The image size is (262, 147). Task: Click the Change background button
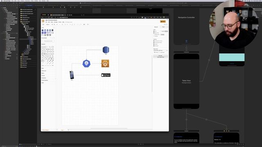[x=163, y=34]
